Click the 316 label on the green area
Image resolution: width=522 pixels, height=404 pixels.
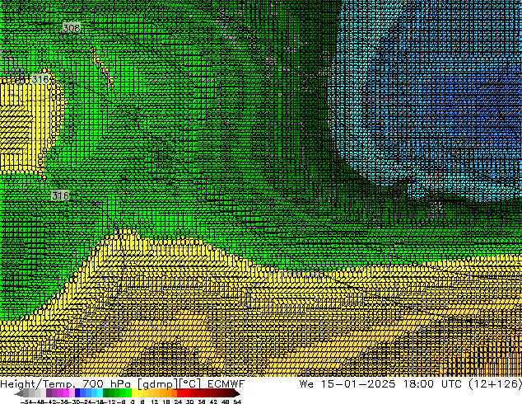60,195
